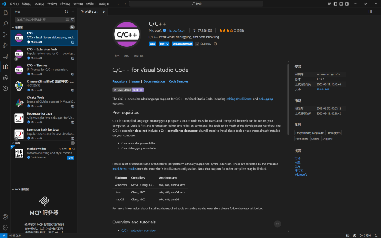Toggle primary side bar visibility

[x=336, y=4]
